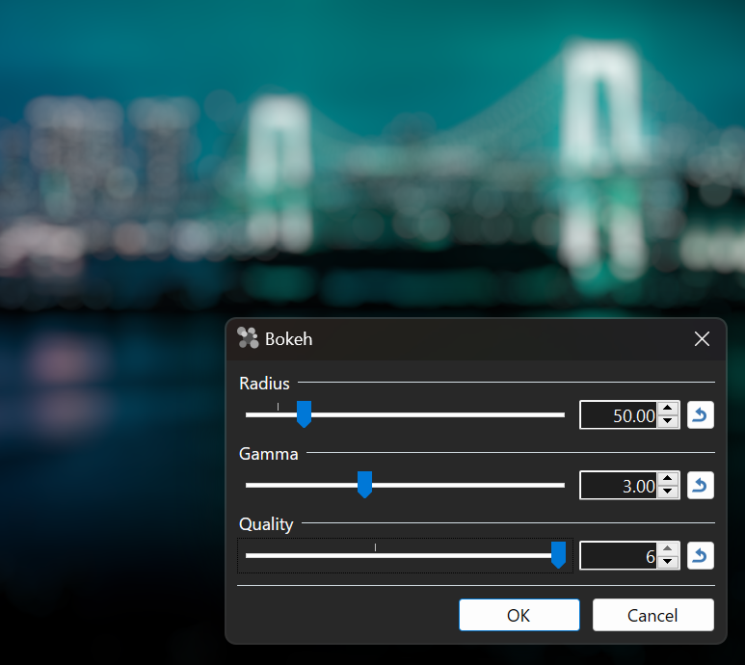Click the Quality slider handle
This screenshot has width=745, height=665.
[558, 555]
